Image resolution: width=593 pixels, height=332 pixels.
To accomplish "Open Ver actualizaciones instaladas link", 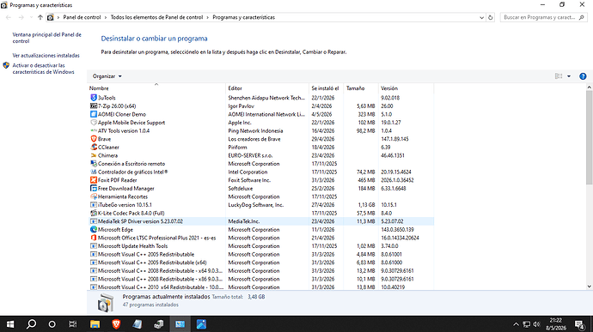I will (46, 56).
